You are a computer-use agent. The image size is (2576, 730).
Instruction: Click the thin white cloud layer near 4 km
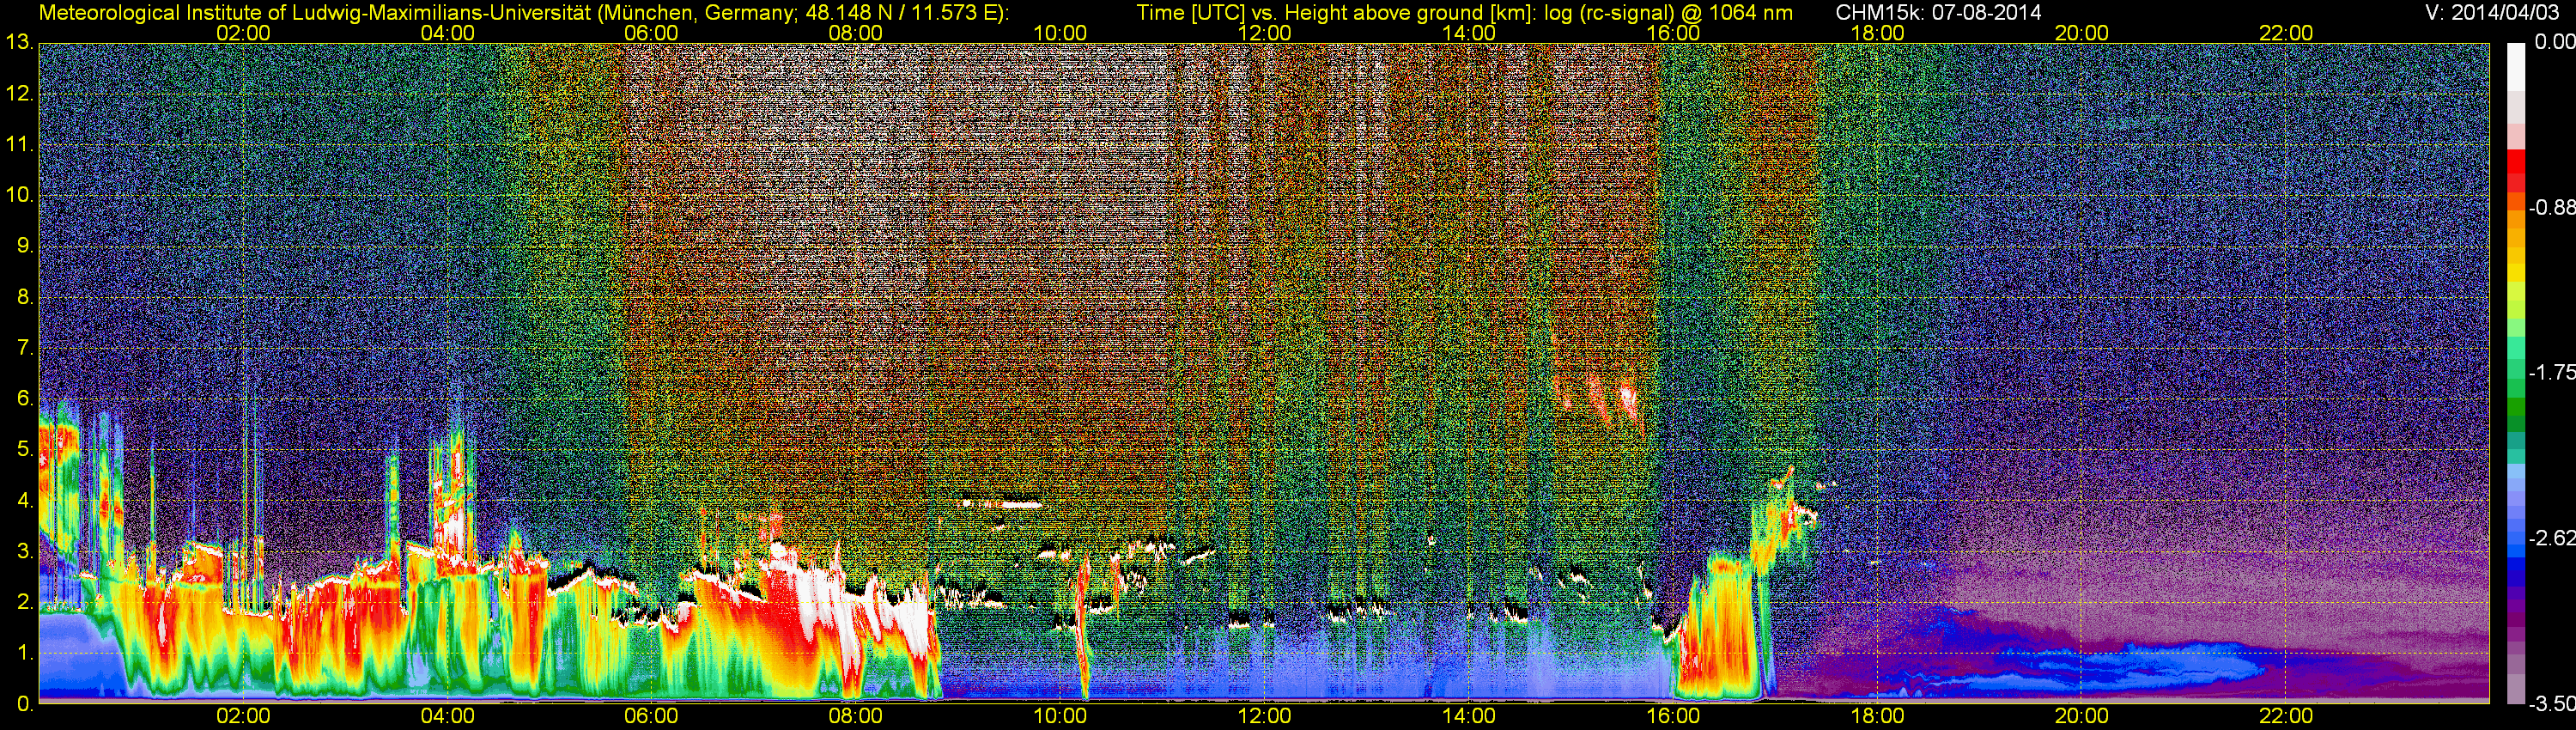tap(1000, 505)
